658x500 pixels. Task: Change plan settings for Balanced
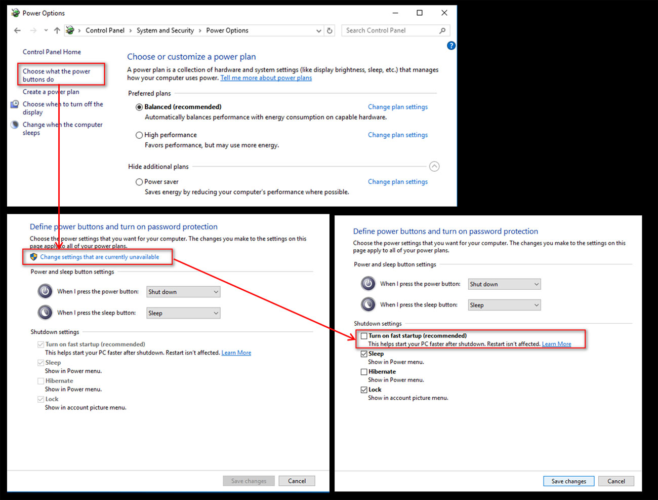(398, 107)
